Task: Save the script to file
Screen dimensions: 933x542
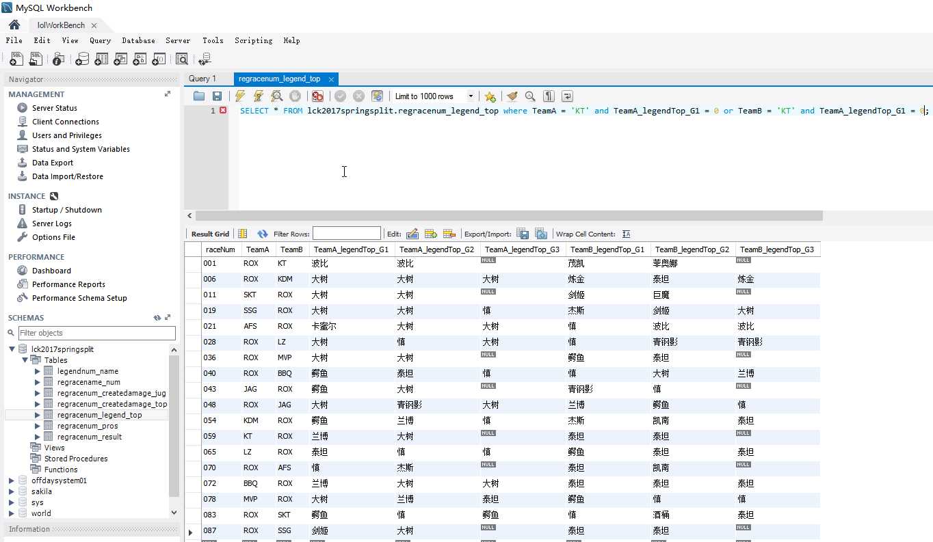Action: (217, 96)
